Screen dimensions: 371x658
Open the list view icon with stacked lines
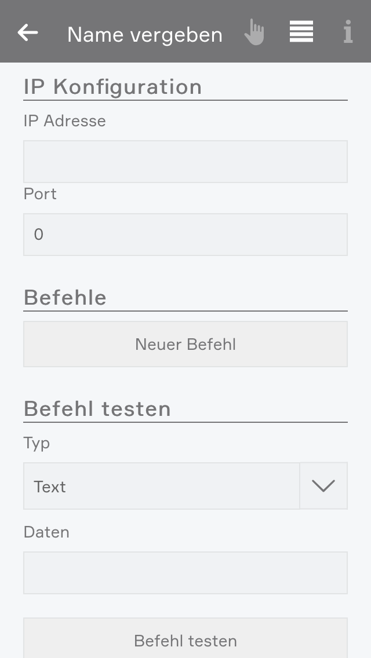pyautogui.click(x=301, y=32)
